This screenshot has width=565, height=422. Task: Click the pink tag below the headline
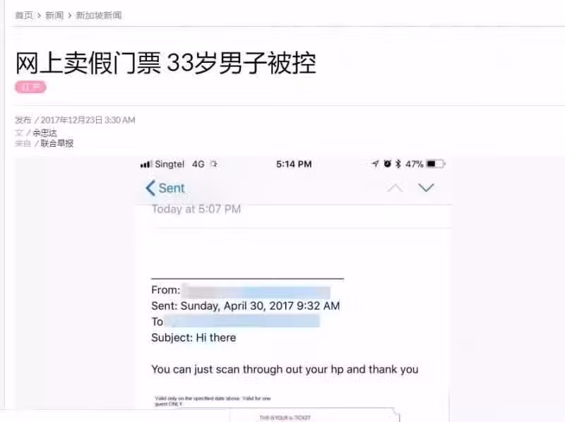click(x=30, y=87)
